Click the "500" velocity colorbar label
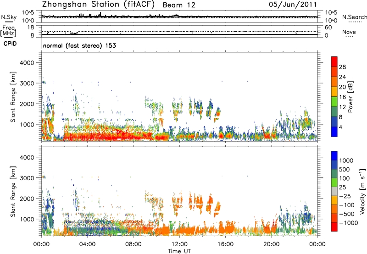Screen dimensions: 367x254 click(345, 170)
